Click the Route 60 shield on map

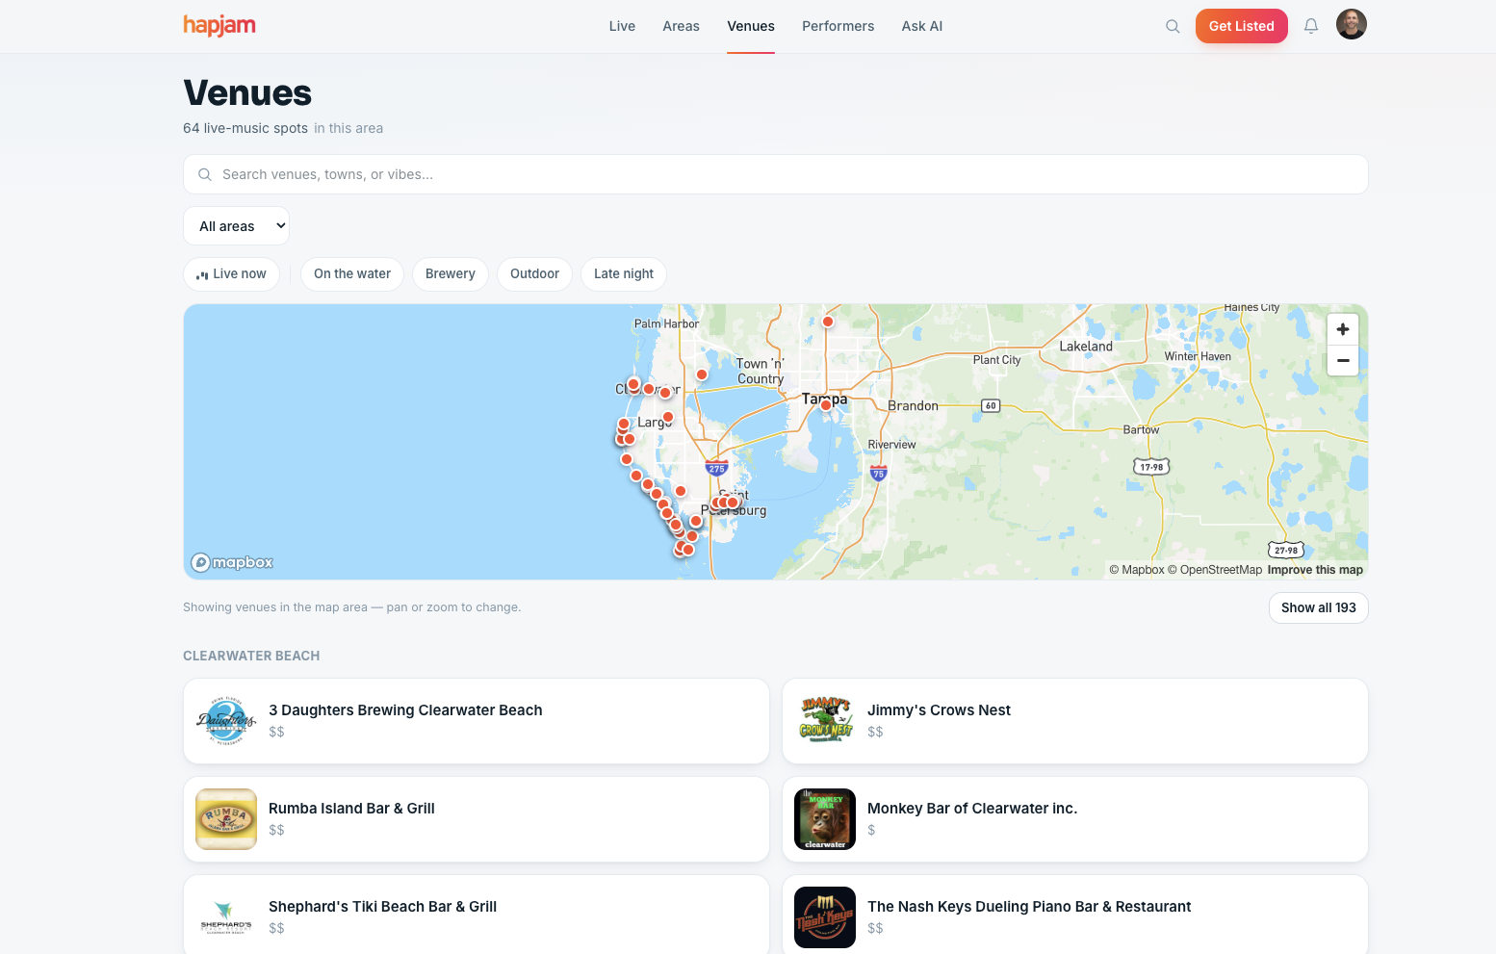point(991,405)
